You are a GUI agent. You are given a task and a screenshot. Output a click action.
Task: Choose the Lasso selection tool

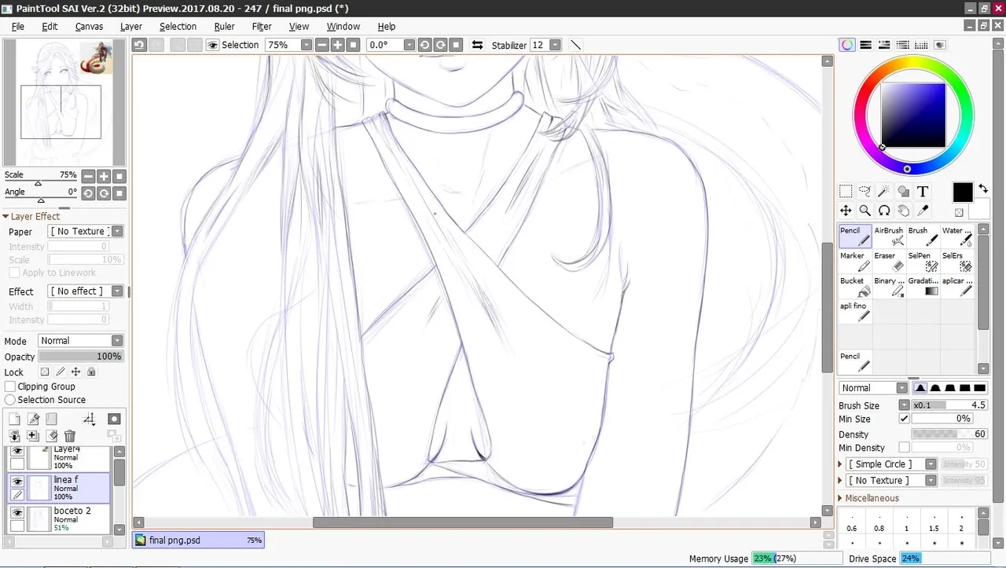coord(865,191)
